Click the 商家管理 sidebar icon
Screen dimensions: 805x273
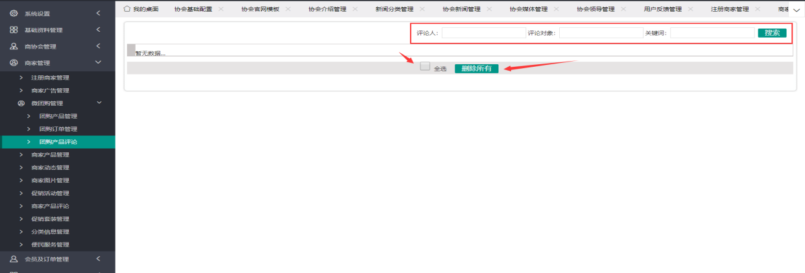click(14, 63)
